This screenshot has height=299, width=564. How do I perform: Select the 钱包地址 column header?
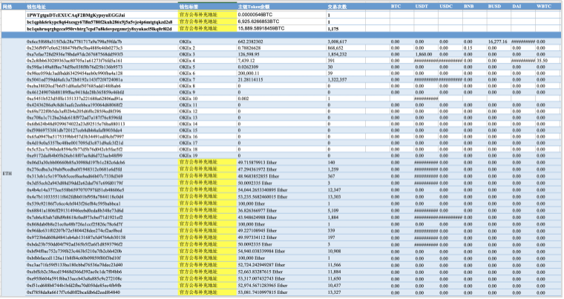point(36,7)
